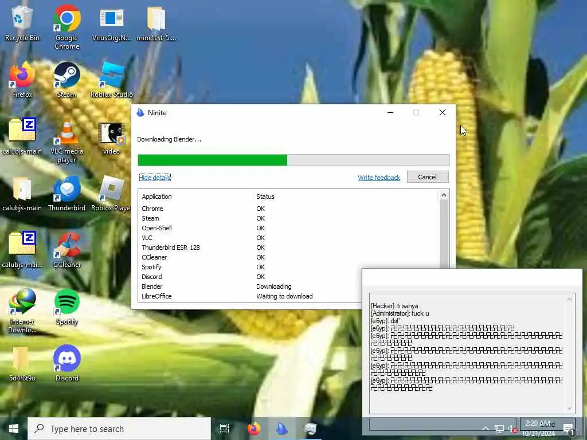Click the chat log scroll-up arrow
587x440 pixels.
pyautogui.click(x=570, y=299)
